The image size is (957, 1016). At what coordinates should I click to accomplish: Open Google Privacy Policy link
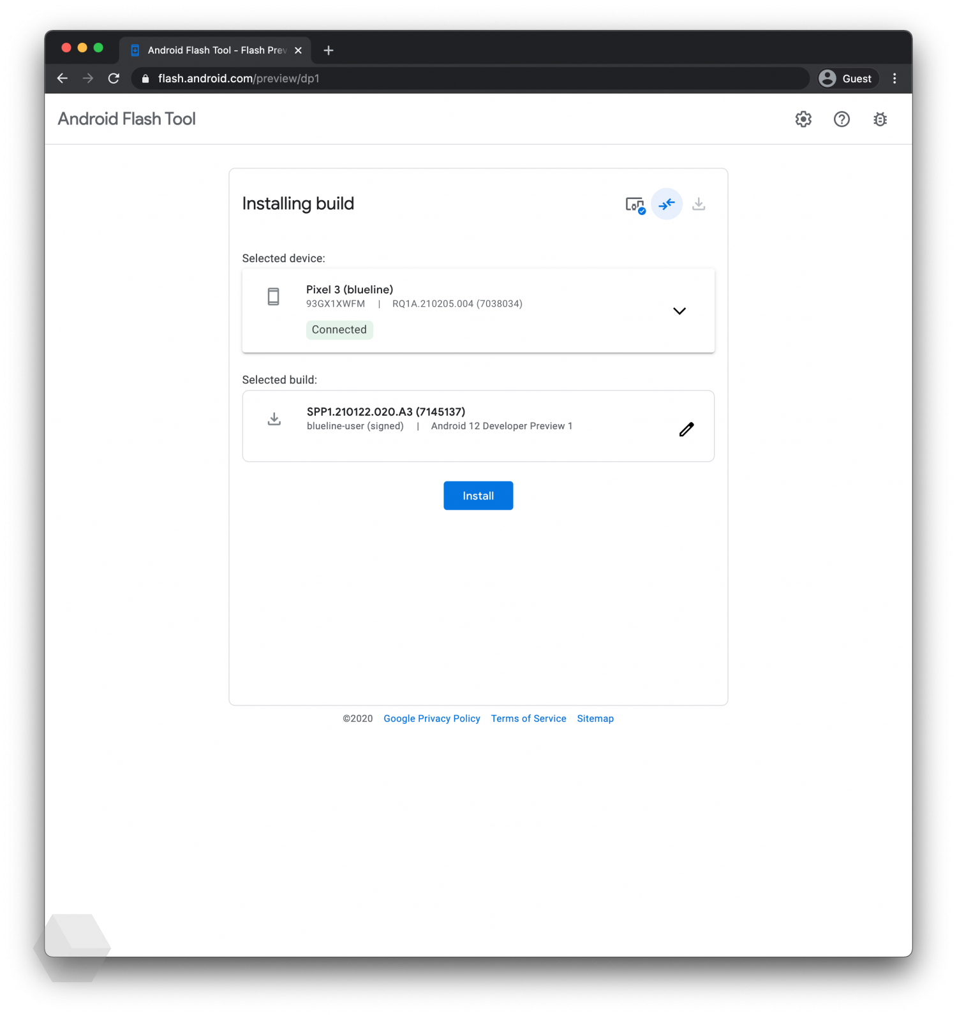[432, 719]
